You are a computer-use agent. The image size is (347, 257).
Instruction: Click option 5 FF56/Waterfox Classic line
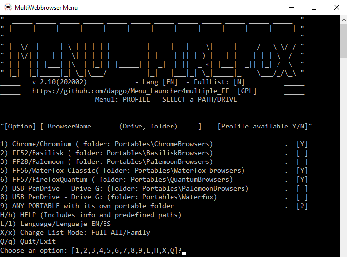point(154,171)
